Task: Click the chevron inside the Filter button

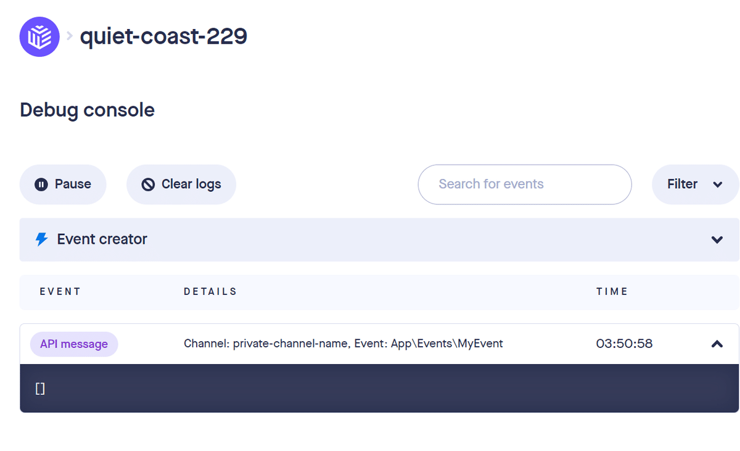Action: [717, 184]
